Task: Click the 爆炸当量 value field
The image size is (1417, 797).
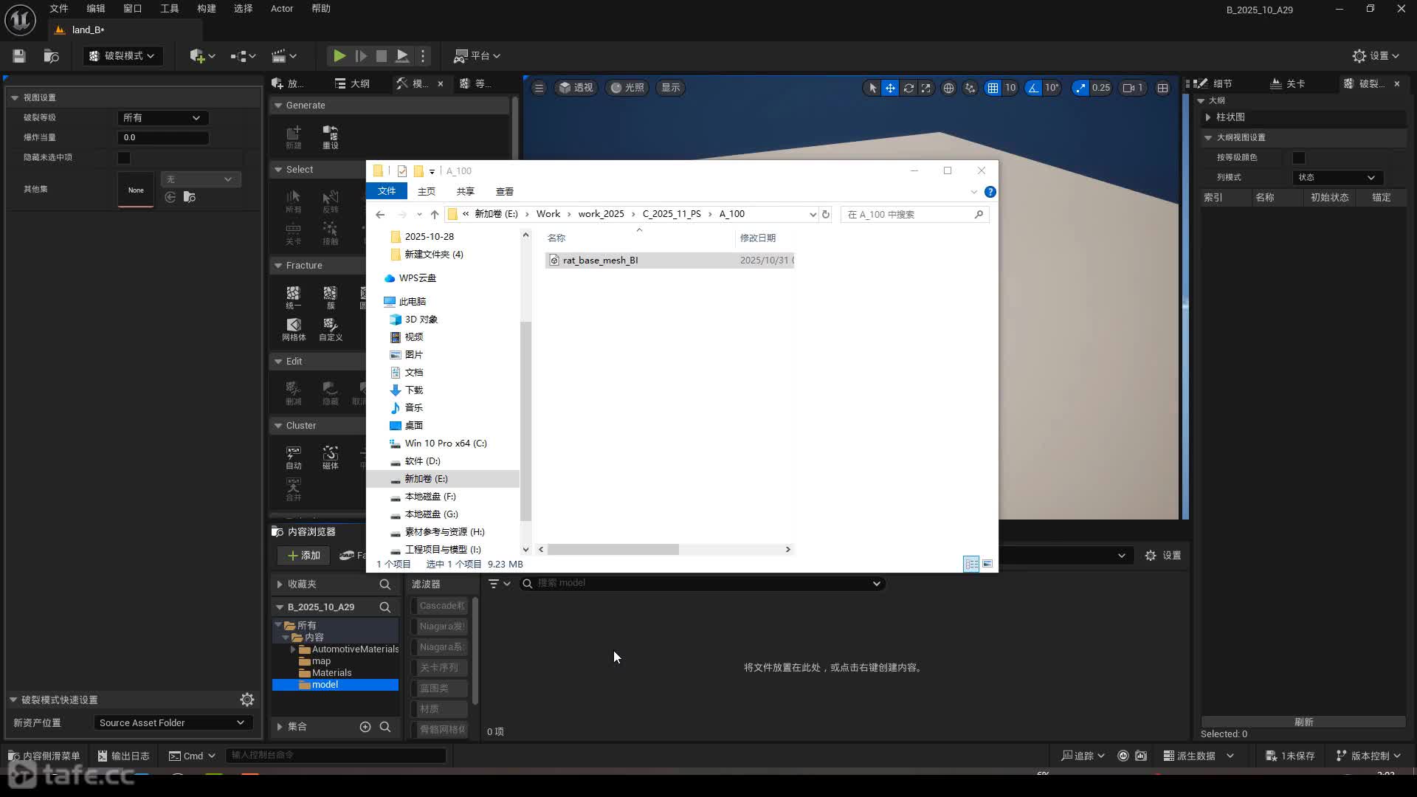Action: tap(162, 137)
